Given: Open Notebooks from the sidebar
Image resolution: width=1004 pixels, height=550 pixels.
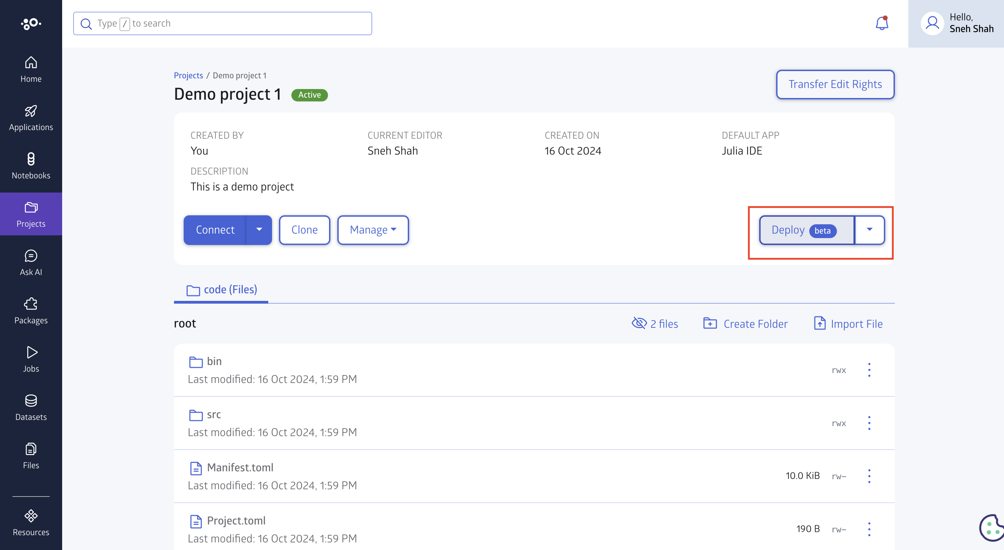Looking at the screenshot, I should click(31, 166).
